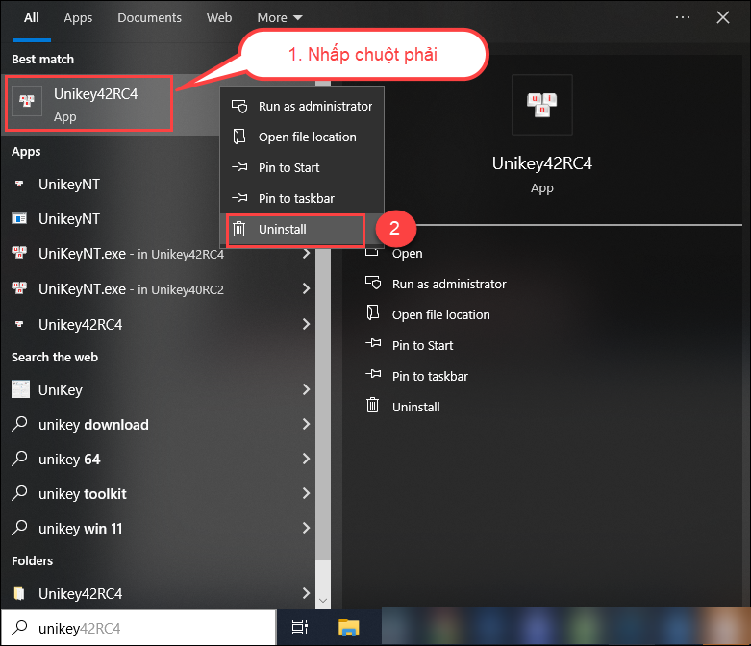
Task: Click the results list scroll down arrow
Action: click(x=323, y=600)
